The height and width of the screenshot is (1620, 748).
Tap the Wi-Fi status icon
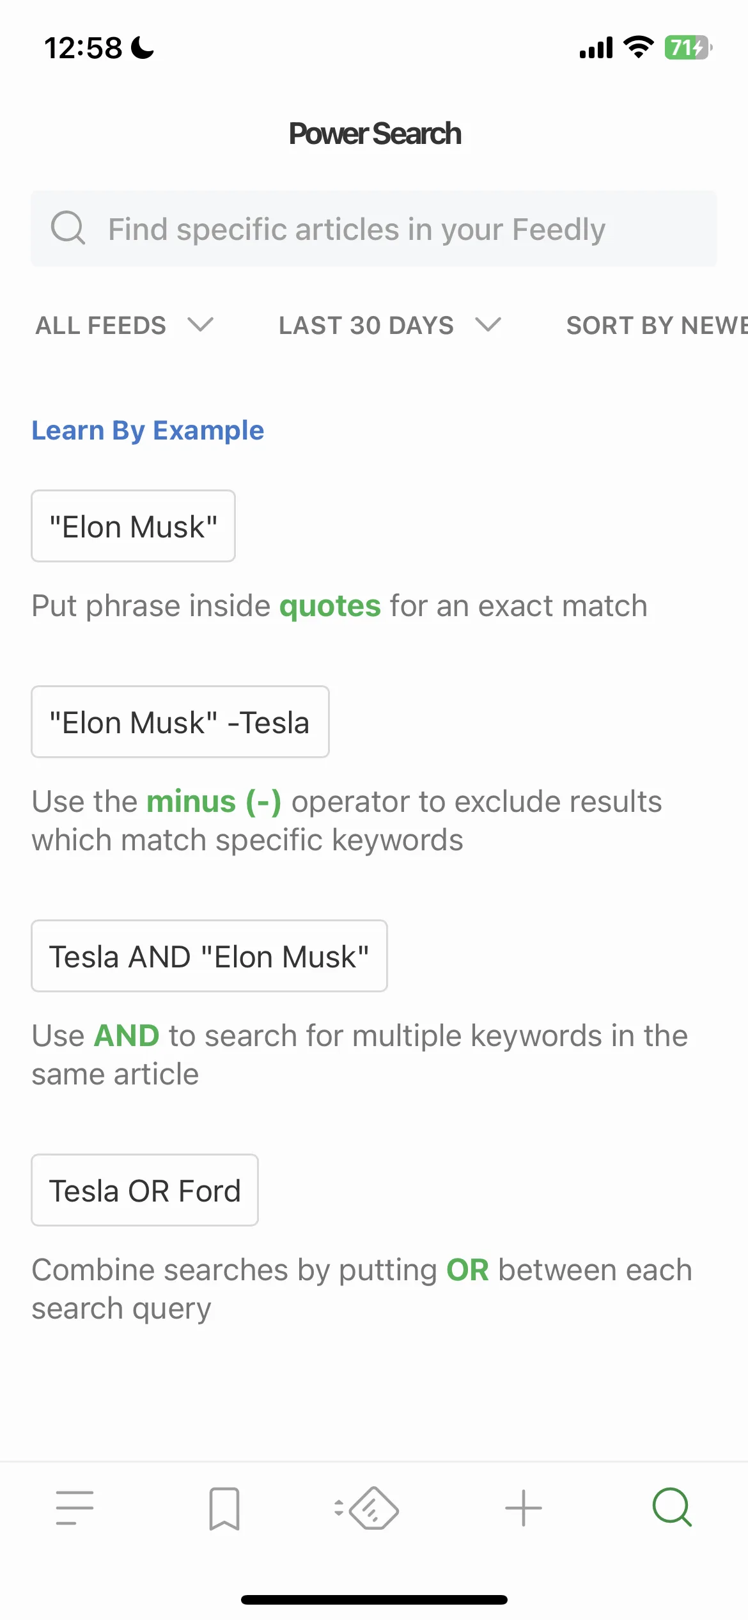(638, 47)
